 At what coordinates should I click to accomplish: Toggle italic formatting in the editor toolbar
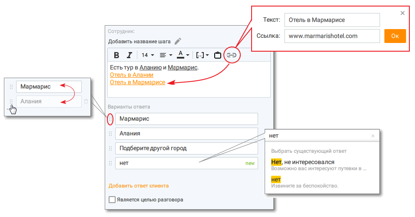pyautogui.click(x=129, y=55)
